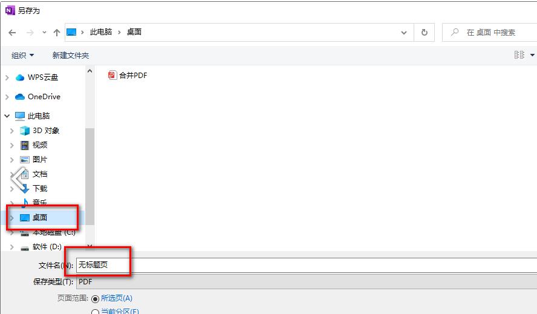Refresh the current folder
The width and height of the screenshot is (537, 314).
[x=425, y=33]
